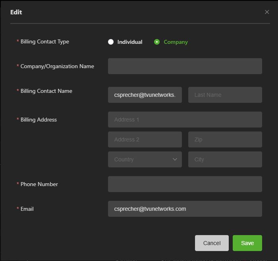The height and width of the screenshot is (261, 278).
Task: Click the Edit dialog title
Action: [x=16, y=12]
